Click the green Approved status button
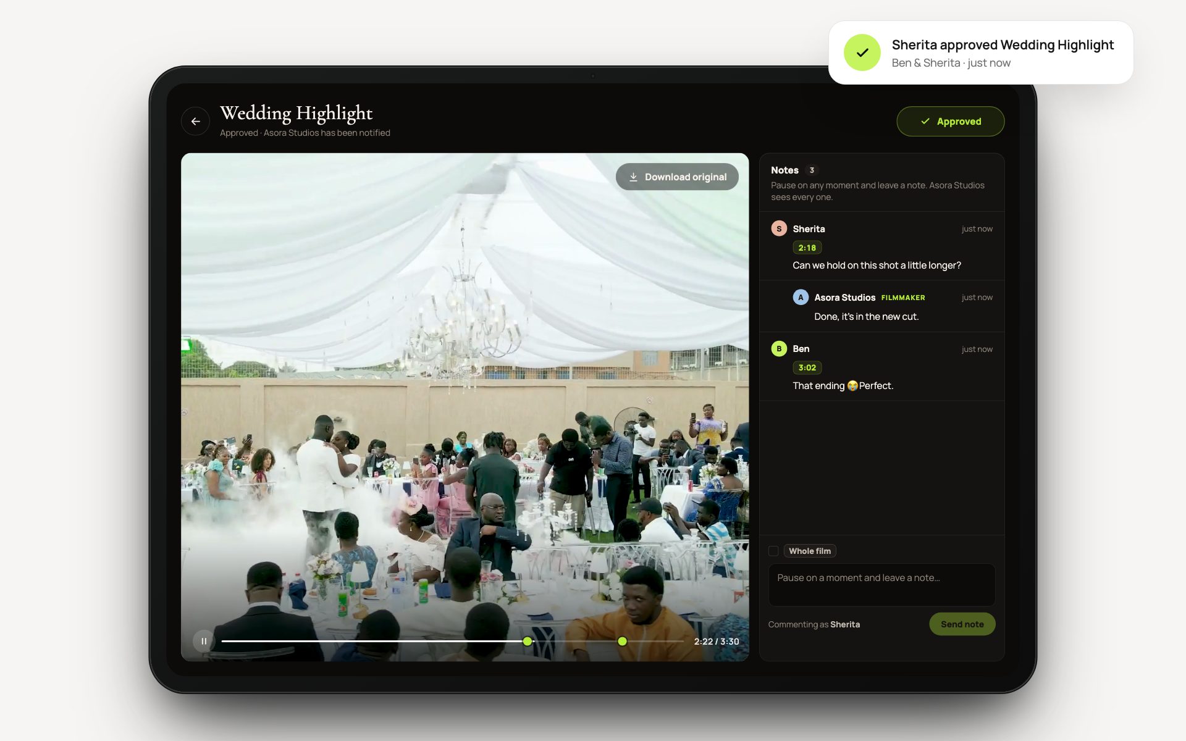Viewport: 1186px width, 741px height. [x=950, y=121]
